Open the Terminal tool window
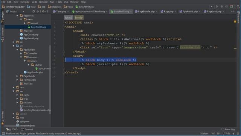The image size is (241, 136). coord(27,129)
